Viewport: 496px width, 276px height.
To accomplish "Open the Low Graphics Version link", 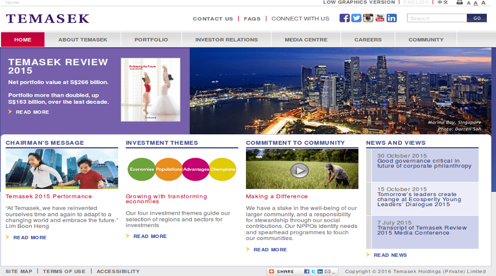I will 359,3.
